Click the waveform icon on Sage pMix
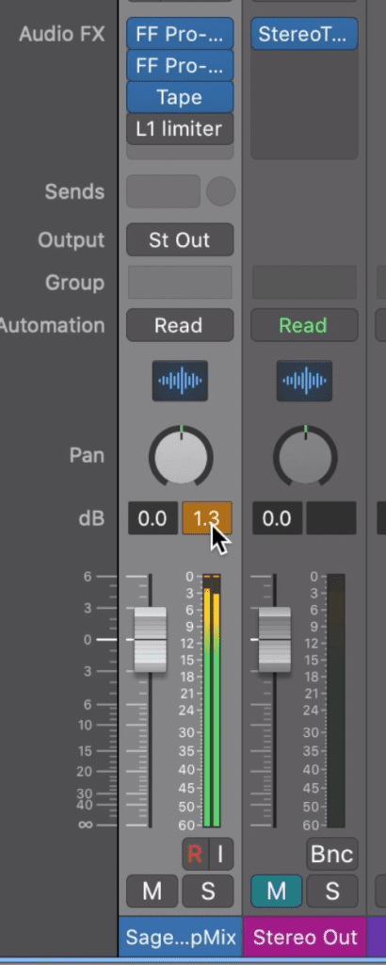Image resolution: width=386 pixels, height=965 pixels. 180,381
